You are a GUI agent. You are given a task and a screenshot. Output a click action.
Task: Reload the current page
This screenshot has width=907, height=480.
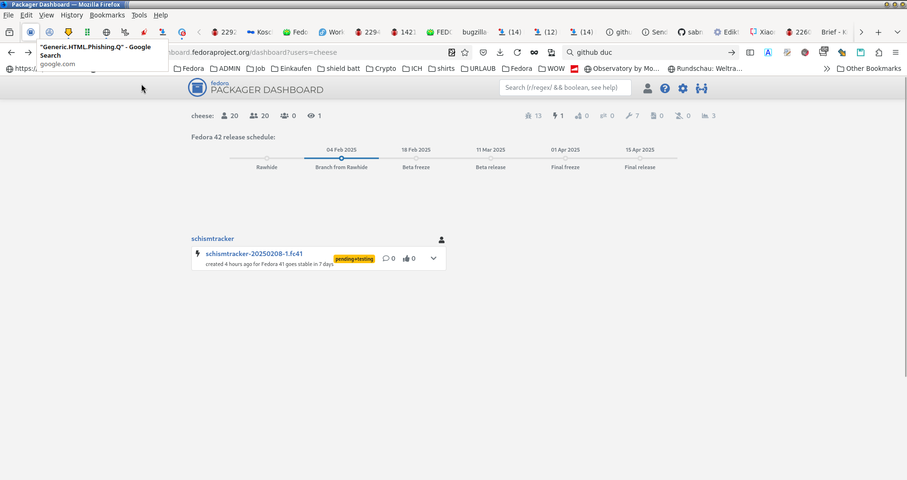coord(517,52)
